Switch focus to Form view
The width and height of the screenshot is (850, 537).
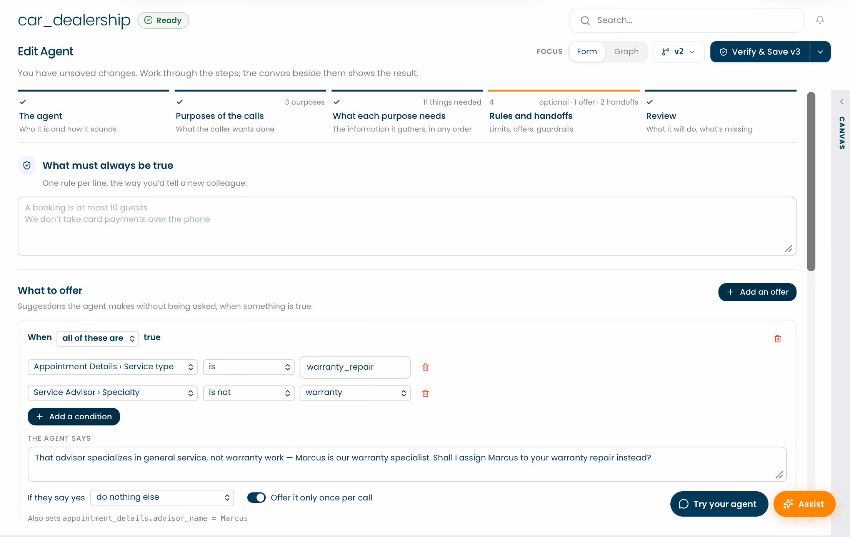click(x=587, y=52)
